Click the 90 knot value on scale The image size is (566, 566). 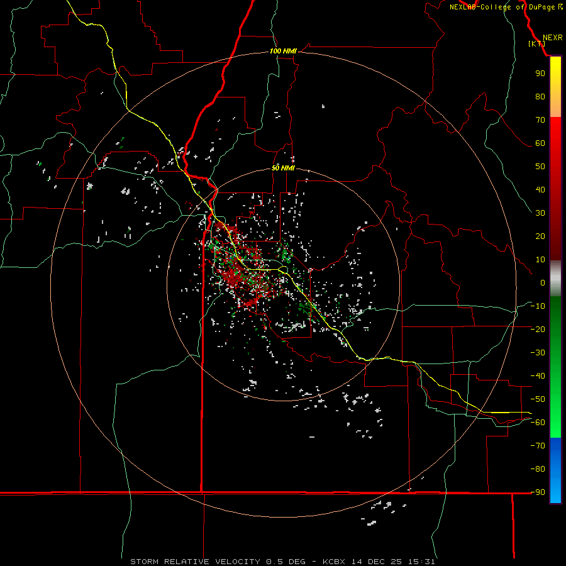pos(540,74)
